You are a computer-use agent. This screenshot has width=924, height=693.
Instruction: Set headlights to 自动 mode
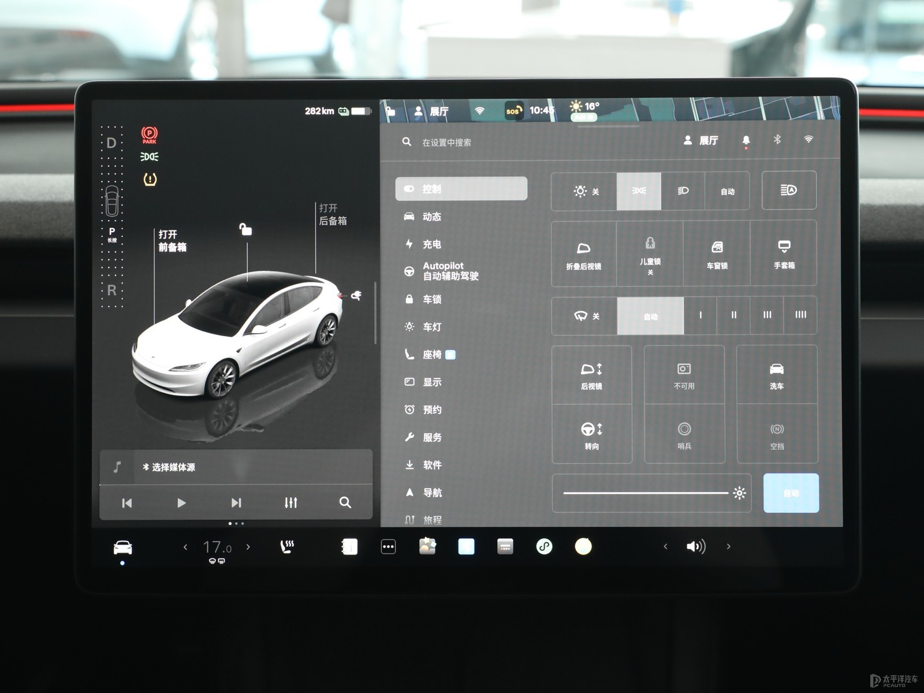coord(727,191)
